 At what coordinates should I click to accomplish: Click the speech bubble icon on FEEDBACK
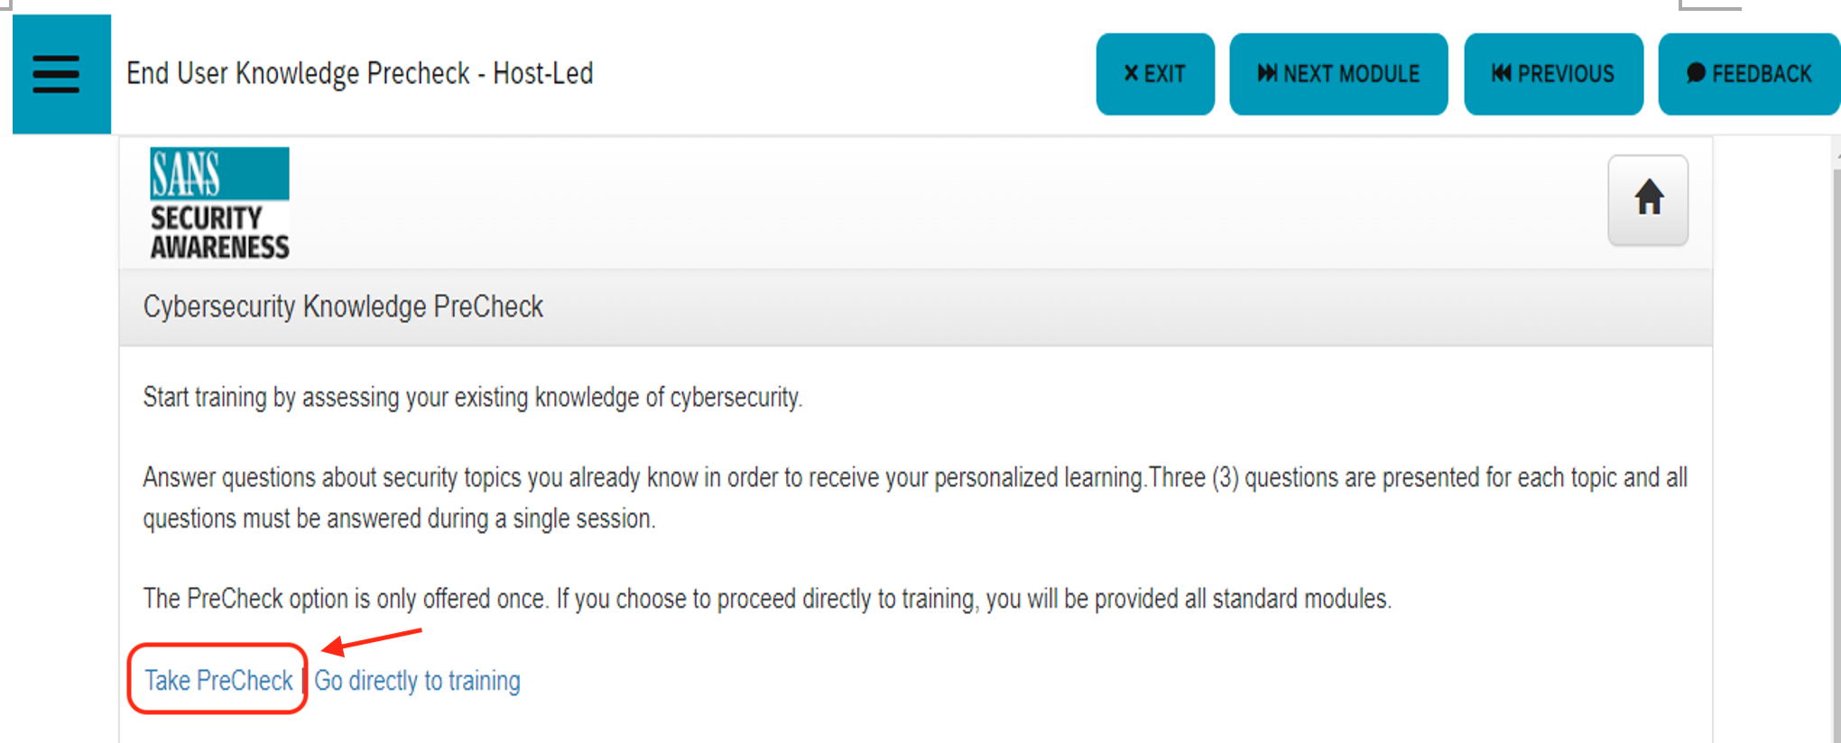click(1696, 74)
